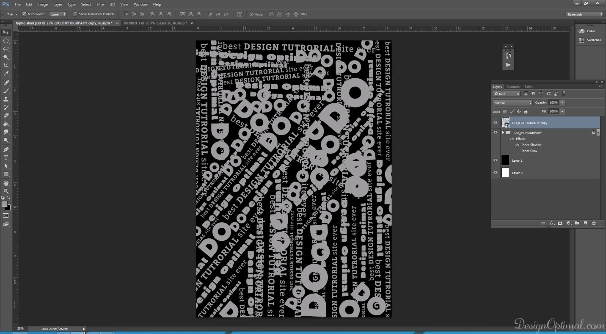
Task: Click the foreground color swatch
Action: 4,204
